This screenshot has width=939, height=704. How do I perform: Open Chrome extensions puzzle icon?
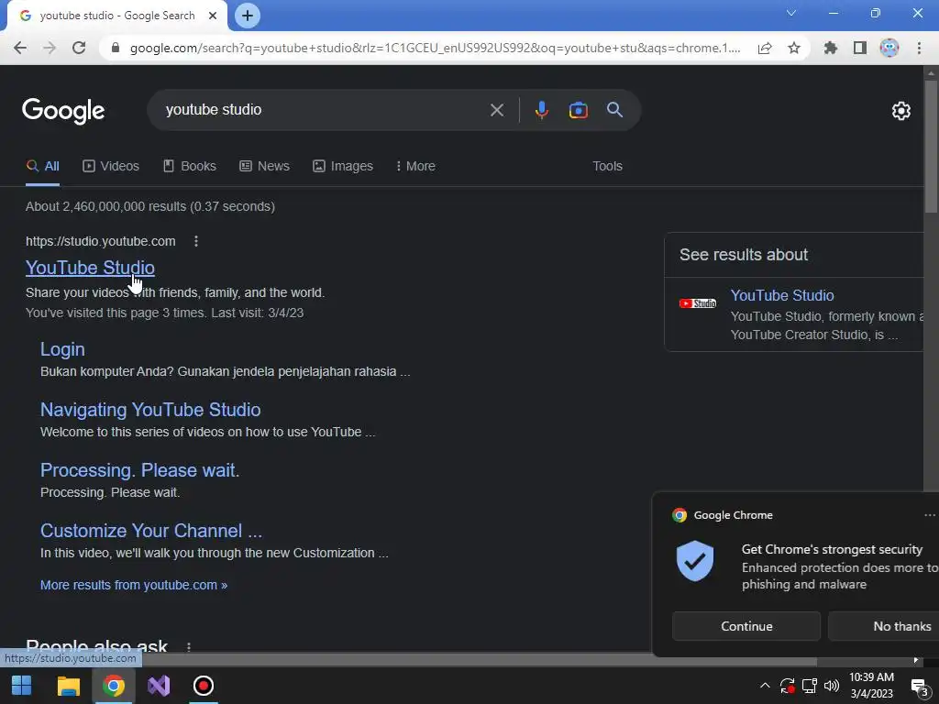831,48
